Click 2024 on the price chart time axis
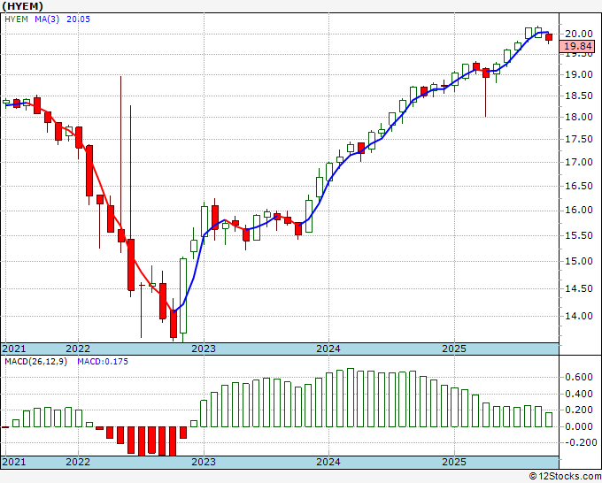The width and height of the screenshot is (602, 483). coord(328,349)
